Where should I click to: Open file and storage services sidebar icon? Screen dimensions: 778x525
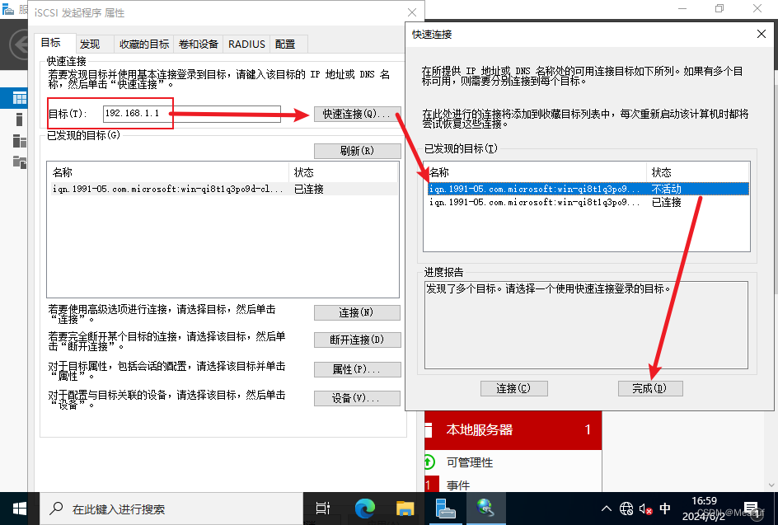19,162
